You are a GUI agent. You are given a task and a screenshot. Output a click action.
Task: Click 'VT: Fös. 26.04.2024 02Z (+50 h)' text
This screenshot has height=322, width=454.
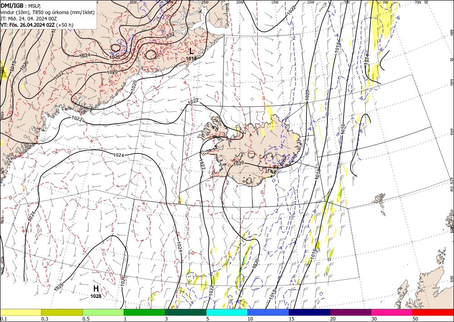(37, 25)
